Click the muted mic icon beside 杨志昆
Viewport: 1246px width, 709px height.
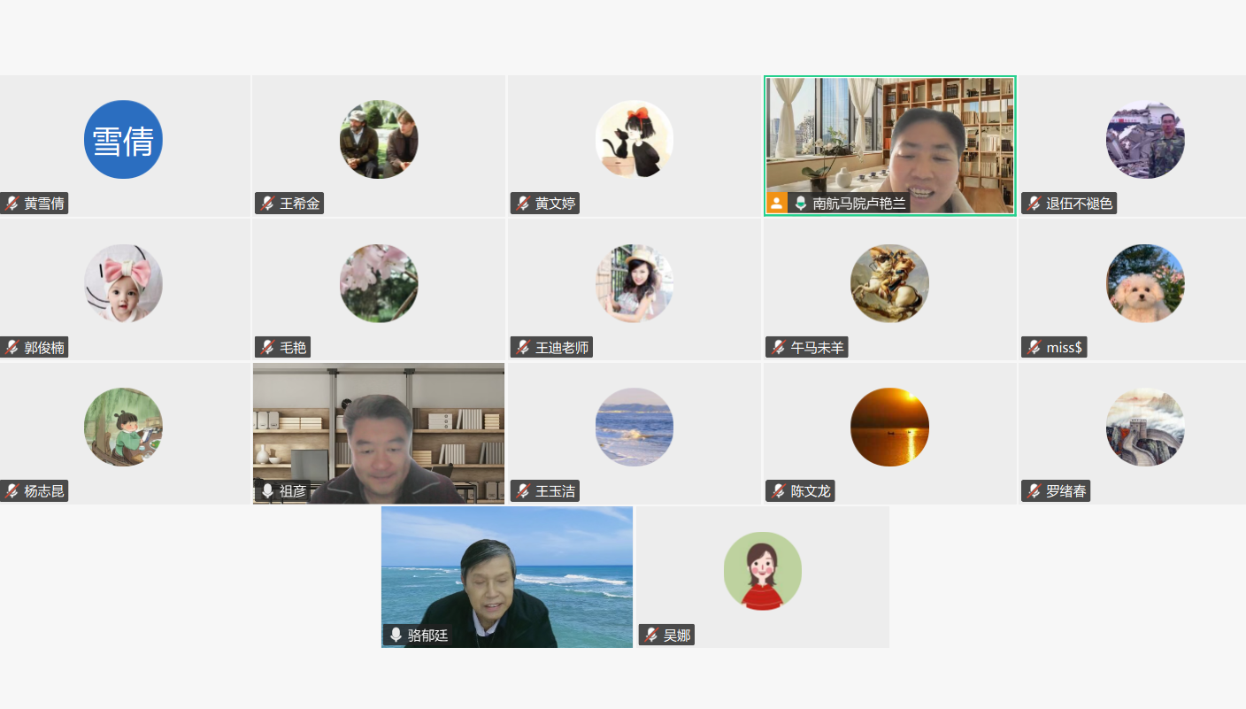pyautogui.click(x=10, y=490)
